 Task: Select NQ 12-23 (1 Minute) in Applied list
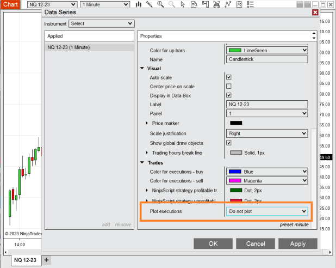89,47
